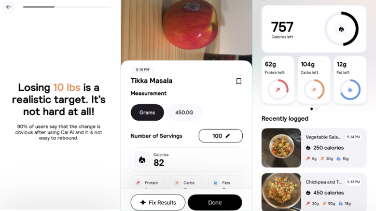Open the Vegetable Salad logged entry
Image resolution: width=376 pixels, height=211 pixels.
(x=335, y=148)
